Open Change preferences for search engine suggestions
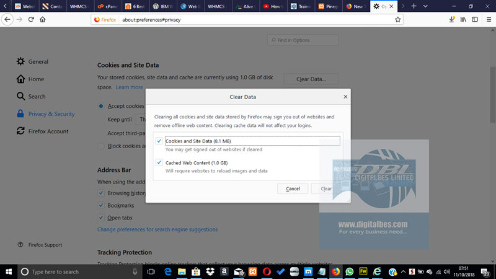The width and height of the screenshot is (496, 279). (157, 229)
